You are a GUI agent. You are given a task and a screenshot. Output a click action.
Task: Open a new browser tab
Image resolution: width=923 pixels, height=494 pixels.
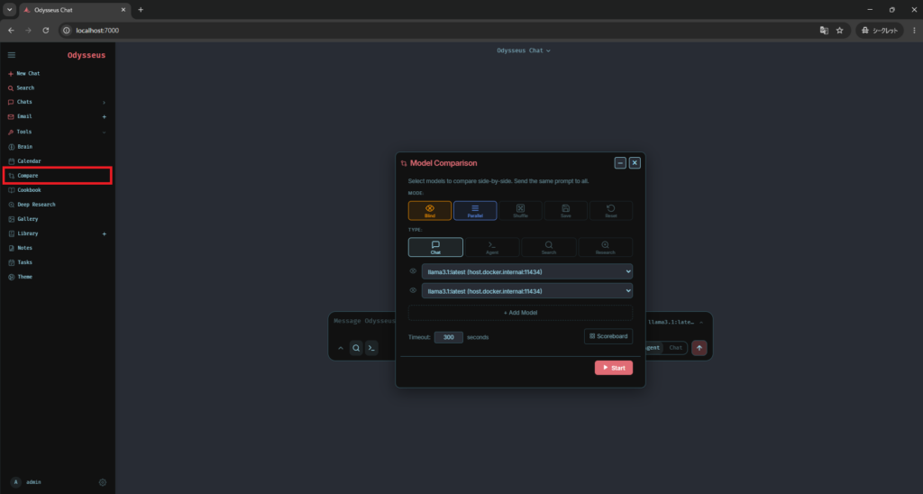tap(141, 10)
